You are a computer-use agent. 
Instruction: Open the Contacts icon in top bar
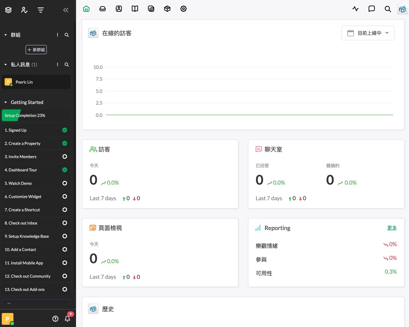click(119, 9)
